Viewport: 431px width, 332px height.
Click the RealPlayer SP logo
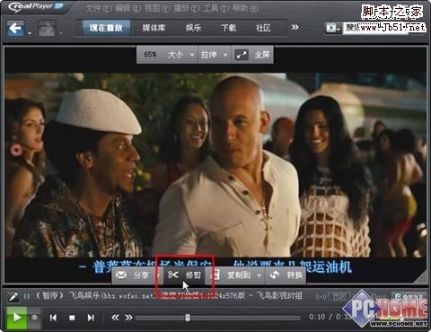click(x=36, y=7)
